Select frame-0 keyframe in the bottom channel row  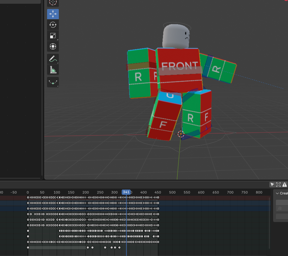(28, 248)
